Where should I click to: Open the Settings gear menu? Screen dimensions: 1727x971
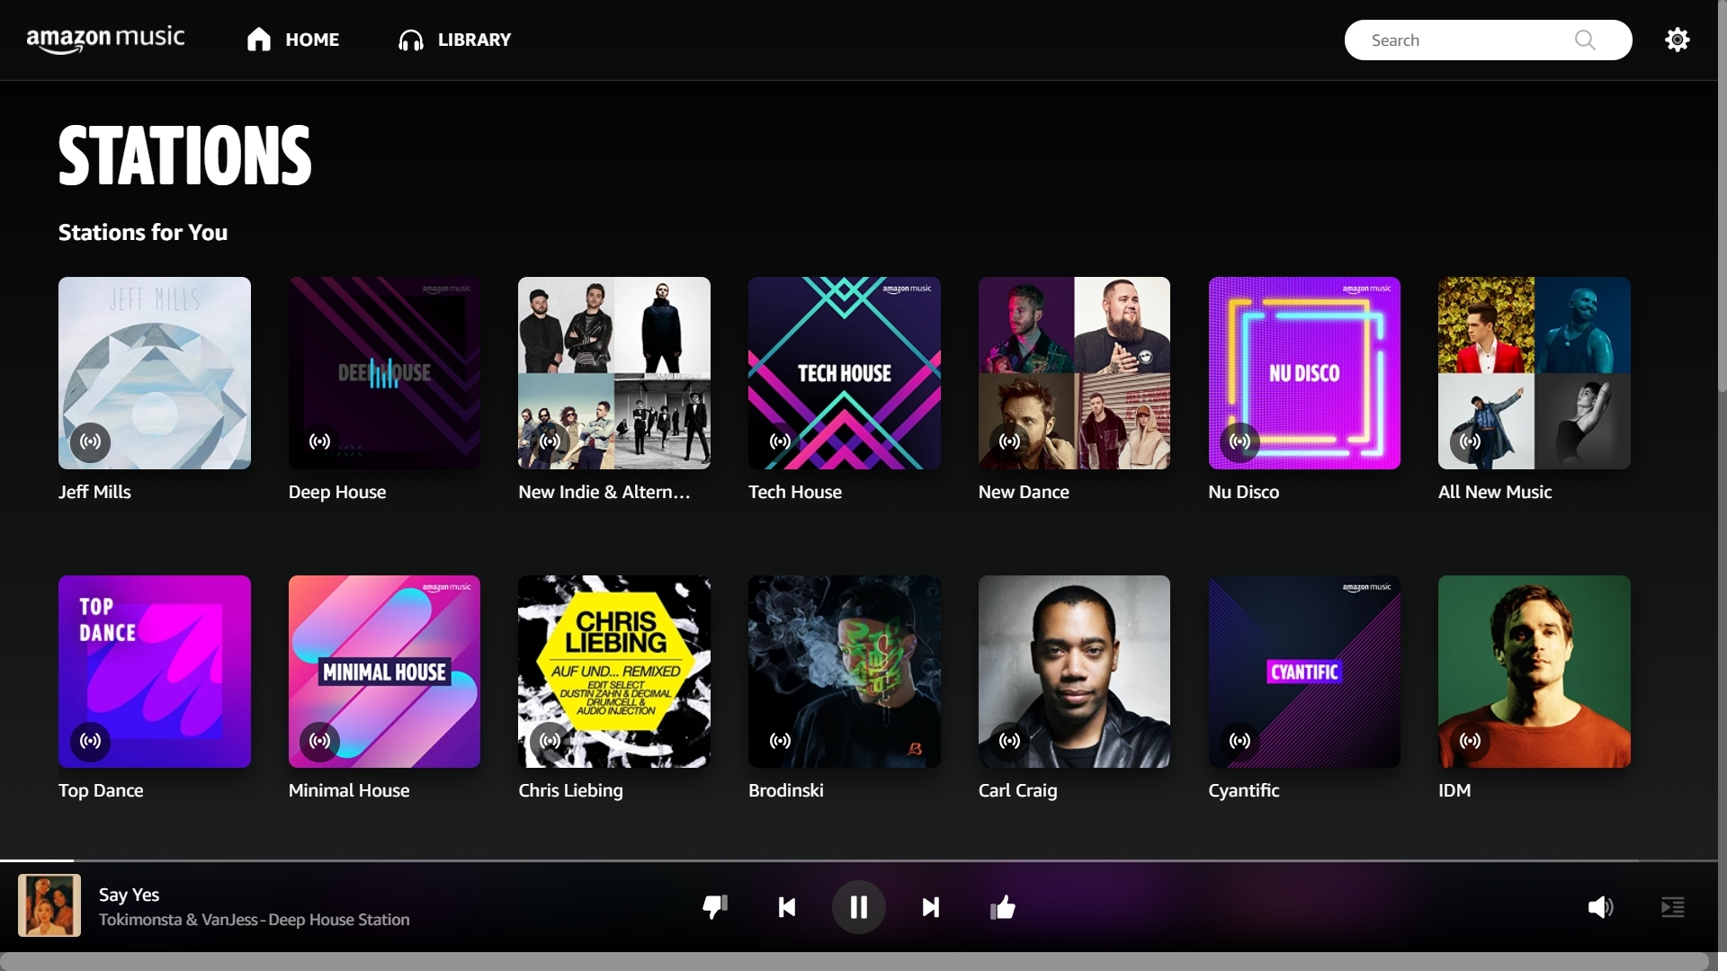[x=1678, y=40]
